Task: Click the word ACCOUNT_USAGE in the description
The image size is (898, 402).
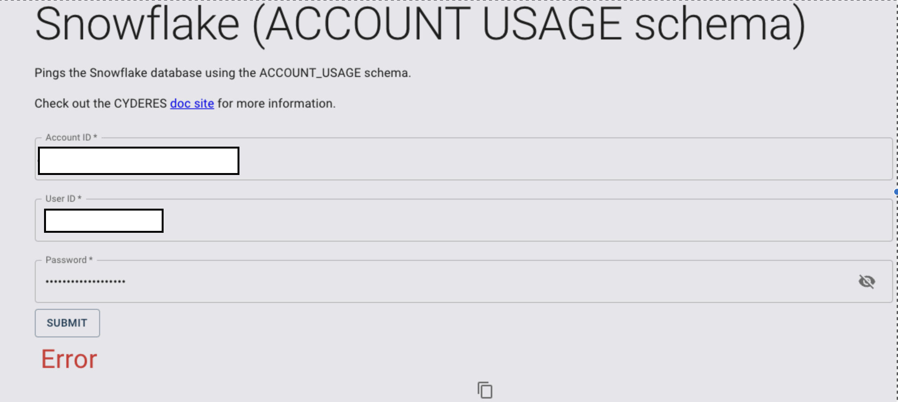Action: (x=310, y=73)
